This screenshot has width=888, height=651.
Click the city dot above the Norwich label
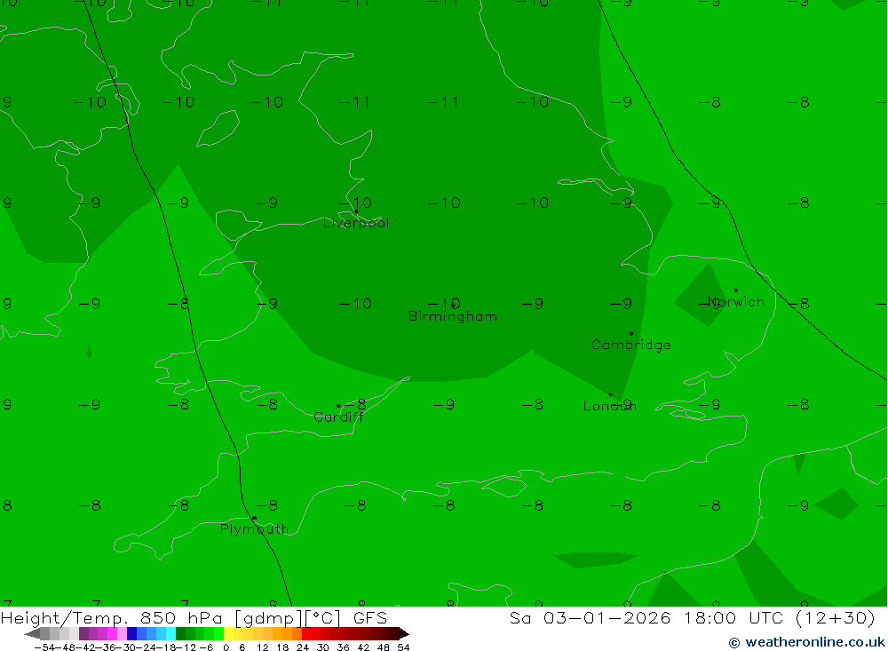pos(735,290)
